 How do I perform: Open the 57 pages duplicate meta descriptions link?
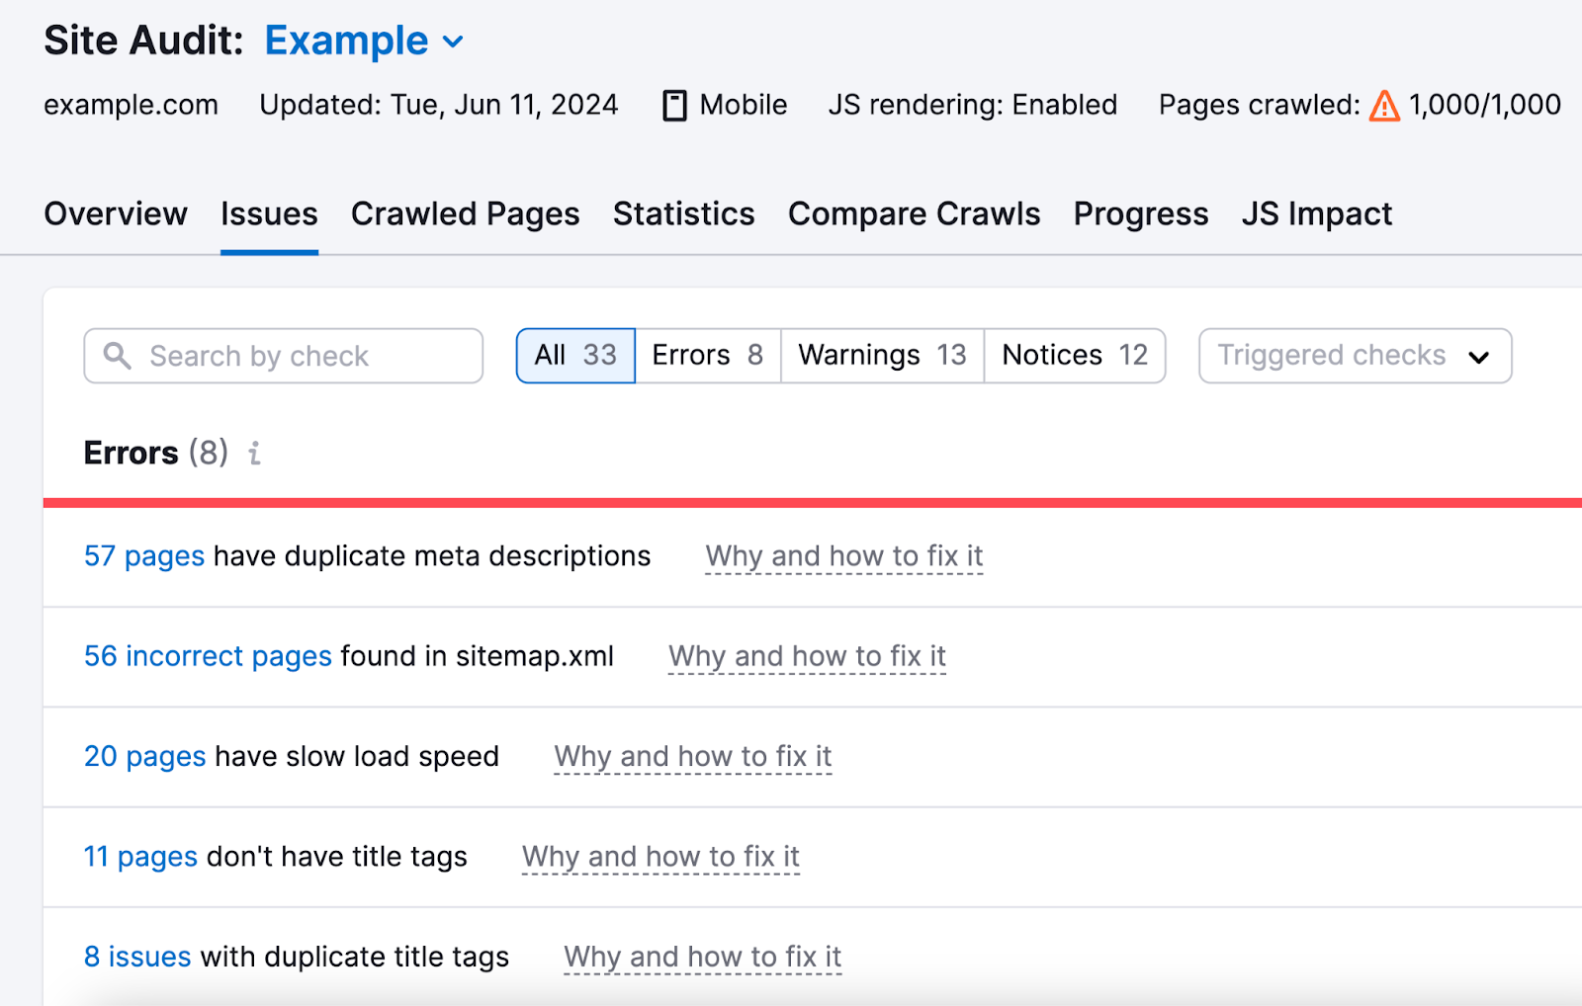pos(144,555)
